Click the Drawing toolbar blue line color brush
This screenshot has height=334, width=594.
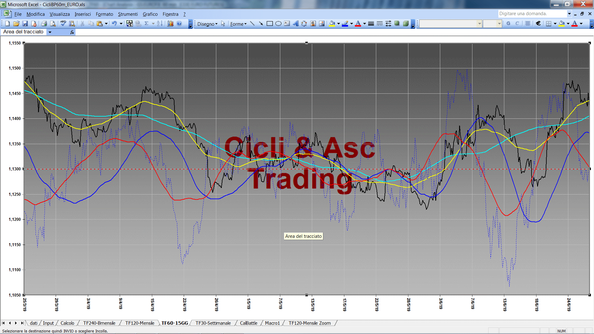click(x=345, y=24)
